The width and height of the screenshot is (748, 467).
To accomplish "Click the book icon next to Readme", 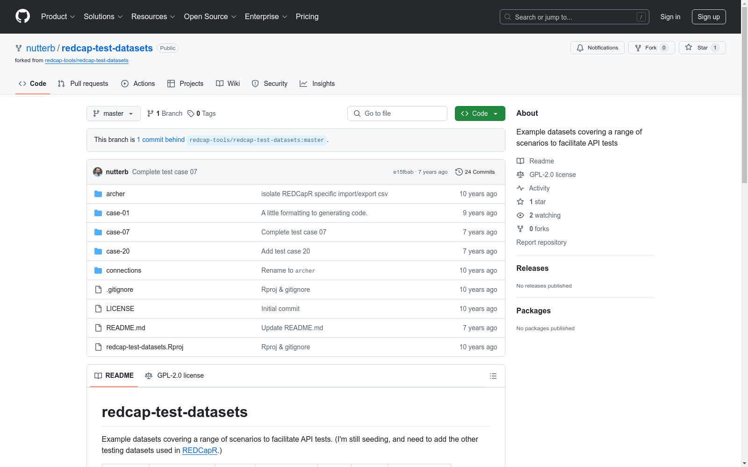I will point(520,161).
